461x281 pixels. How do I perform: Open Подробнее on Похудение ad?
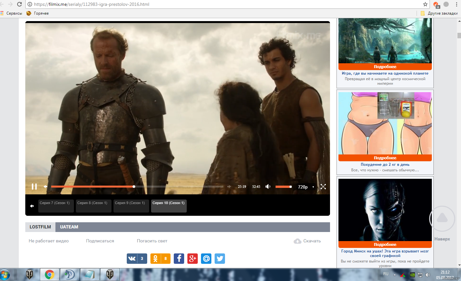385,158
